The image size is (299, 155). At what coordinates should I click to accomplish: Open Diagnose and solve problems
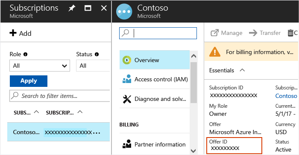155,99
